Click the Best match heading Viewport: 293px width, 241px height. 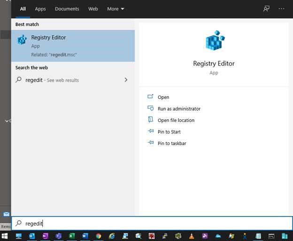[27, 24]
